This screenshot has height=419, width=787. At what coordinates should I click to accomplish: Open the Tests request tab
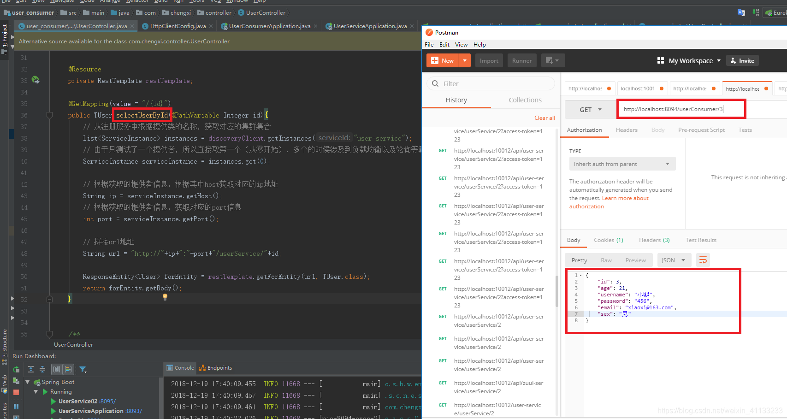745,130
